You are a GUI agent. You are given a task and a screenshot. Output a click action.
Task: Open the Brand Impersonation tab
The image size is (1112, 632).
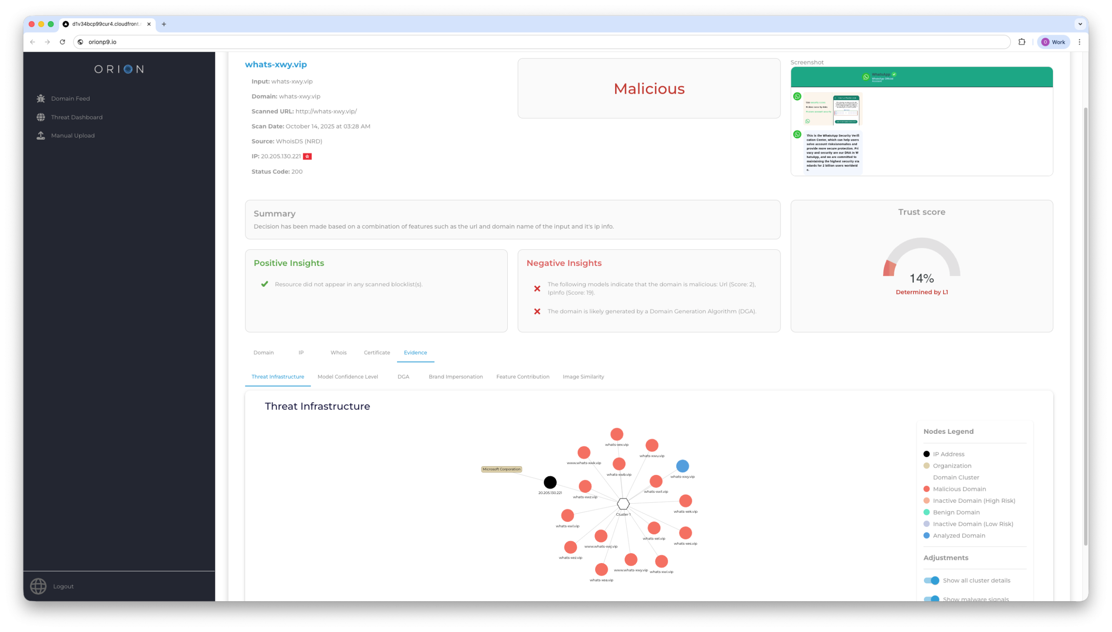455,377
